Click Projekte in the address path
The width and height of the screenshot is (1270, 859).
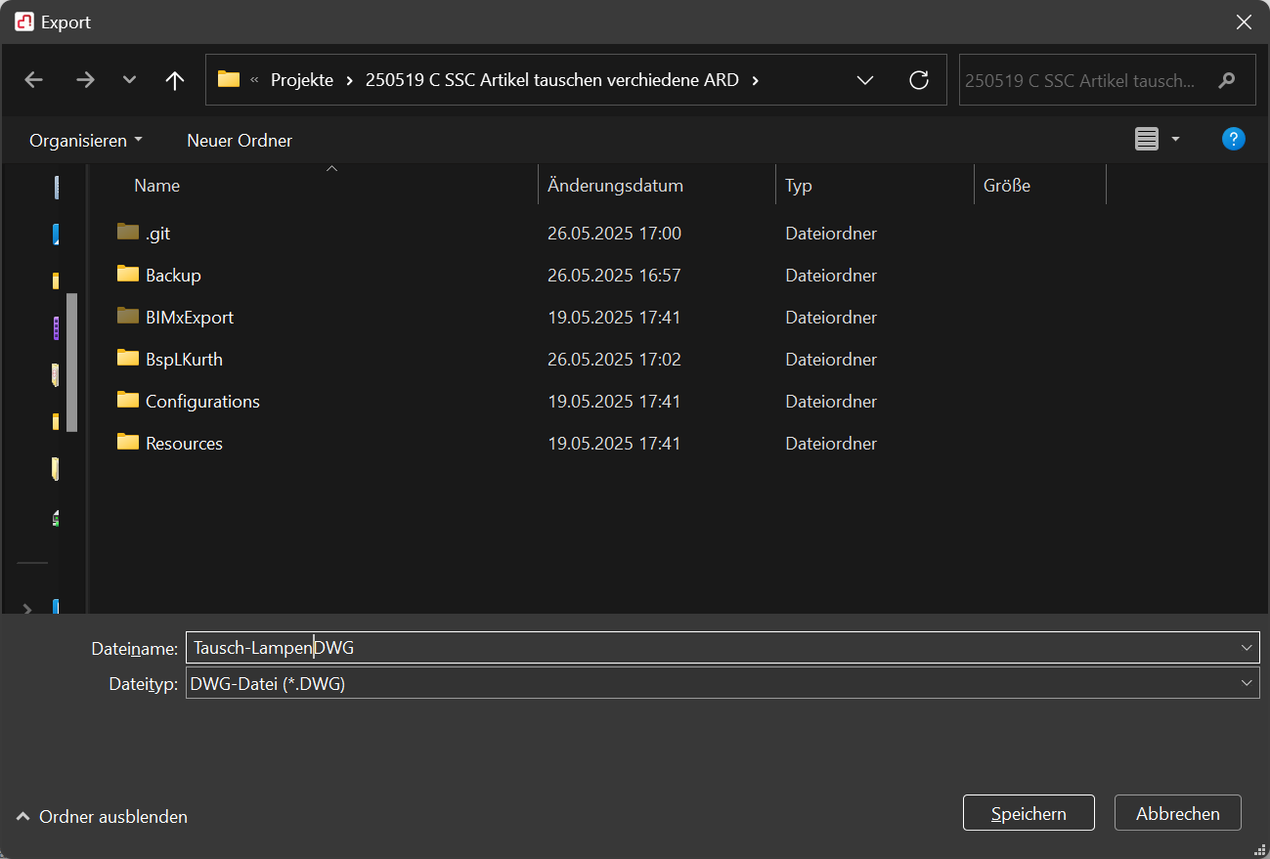tap(302, 80)
